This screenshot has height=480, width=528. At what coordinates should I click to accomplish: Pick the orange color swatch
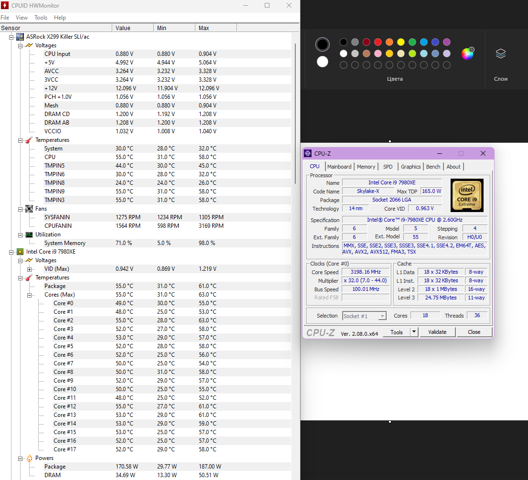tap(389, 42)
